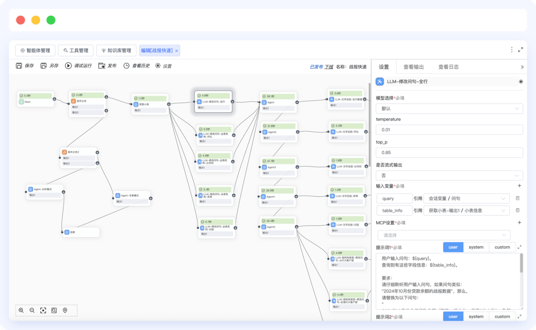Zoom out on the workflow canvas
Screen dimensions: 536x330
(x=32, y=310)
